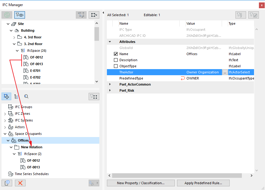Image resolution: width=265 pixels, height=190 pixels.
Task: Collapse the IfcSpace (26) node
Action: pos(17,51)
